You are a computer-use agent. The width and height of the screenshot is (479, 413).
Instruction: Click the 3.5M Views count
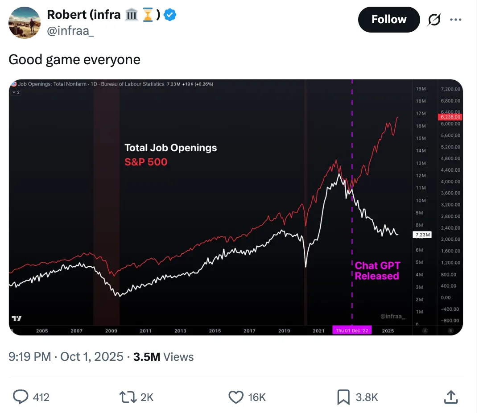tap(163, 357)
